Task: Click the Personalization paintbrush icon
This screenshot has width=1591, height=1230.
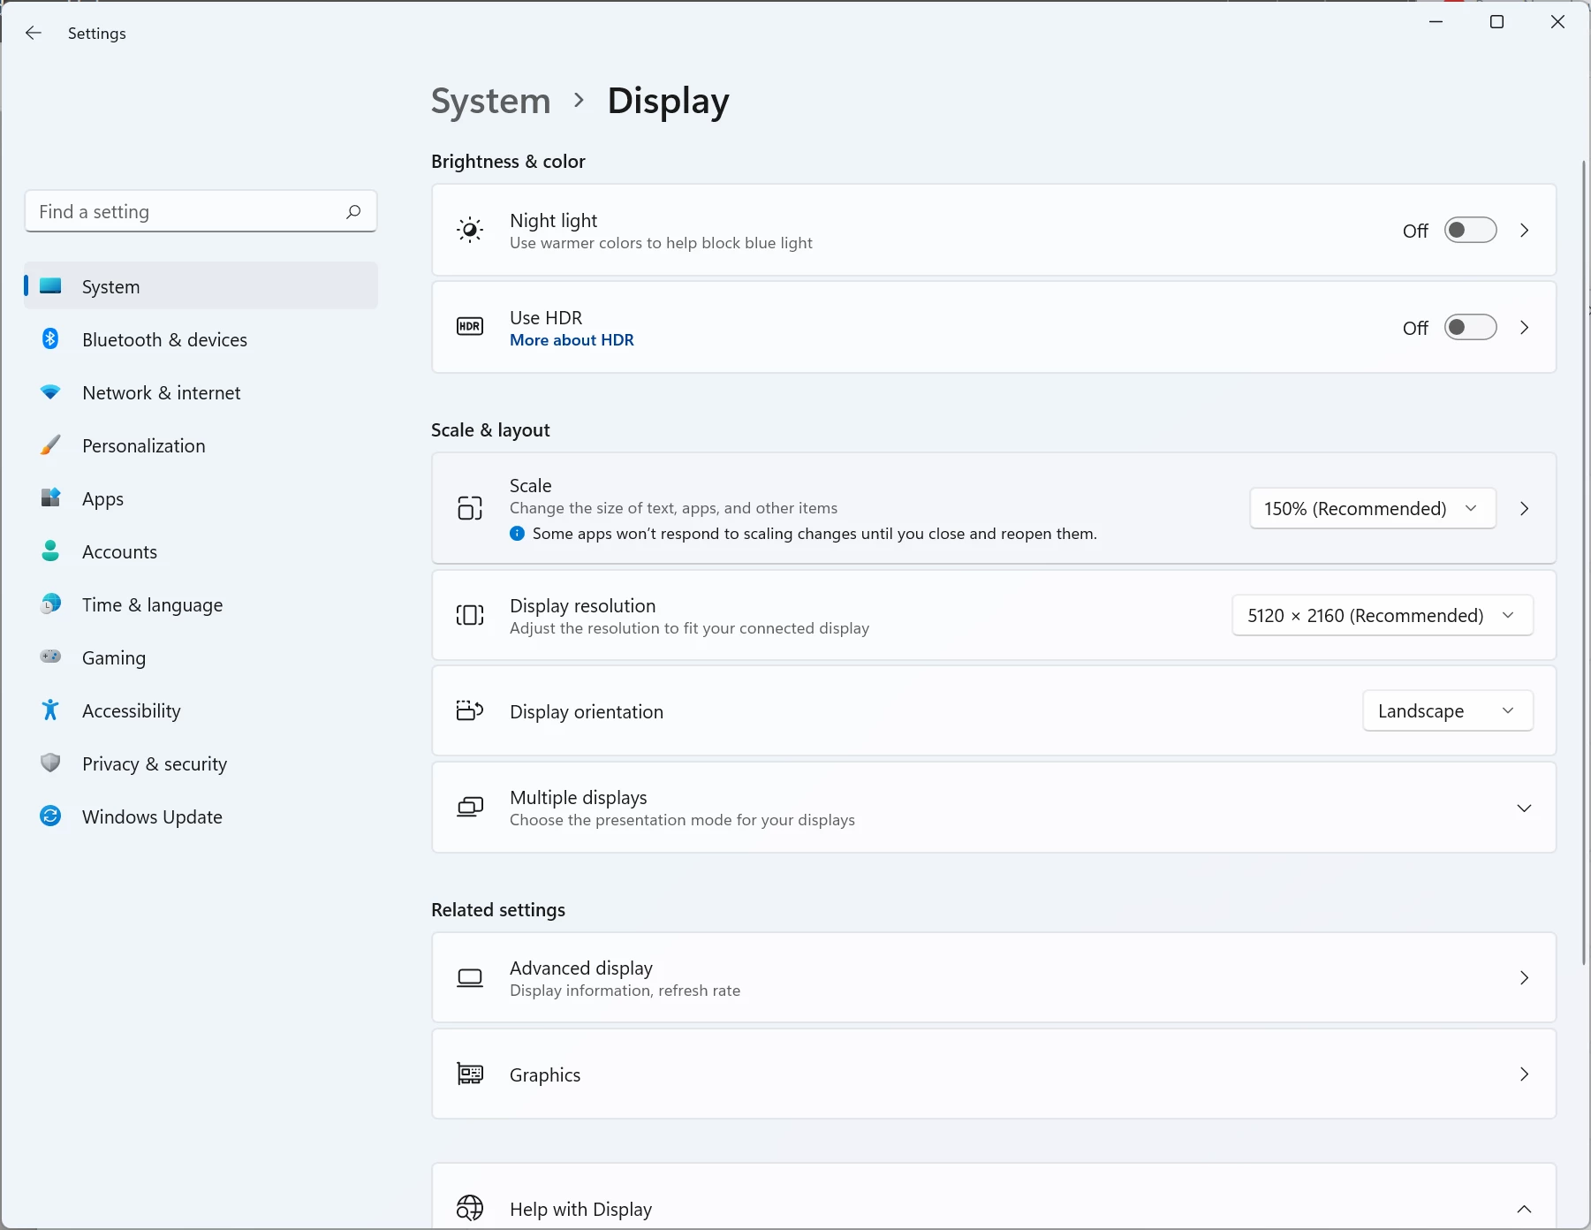Action: (51, 445)
